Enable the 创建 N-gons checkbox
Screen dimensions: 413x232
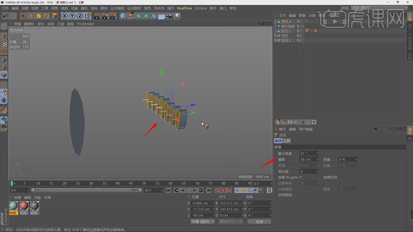[300, 177]
